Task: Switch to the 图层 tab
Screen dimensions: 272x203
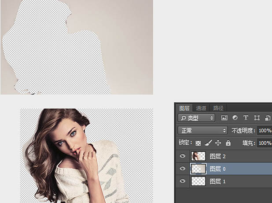Action: tap(184, 108)
